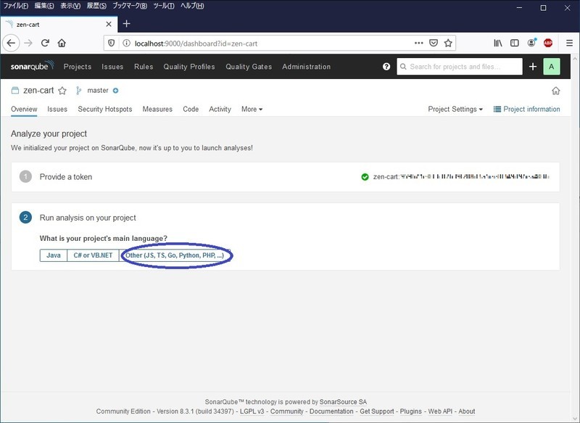Open the Documentation footer link
Image resolution: width=580 pixels, height=423 pixels.
coord(331,411)
